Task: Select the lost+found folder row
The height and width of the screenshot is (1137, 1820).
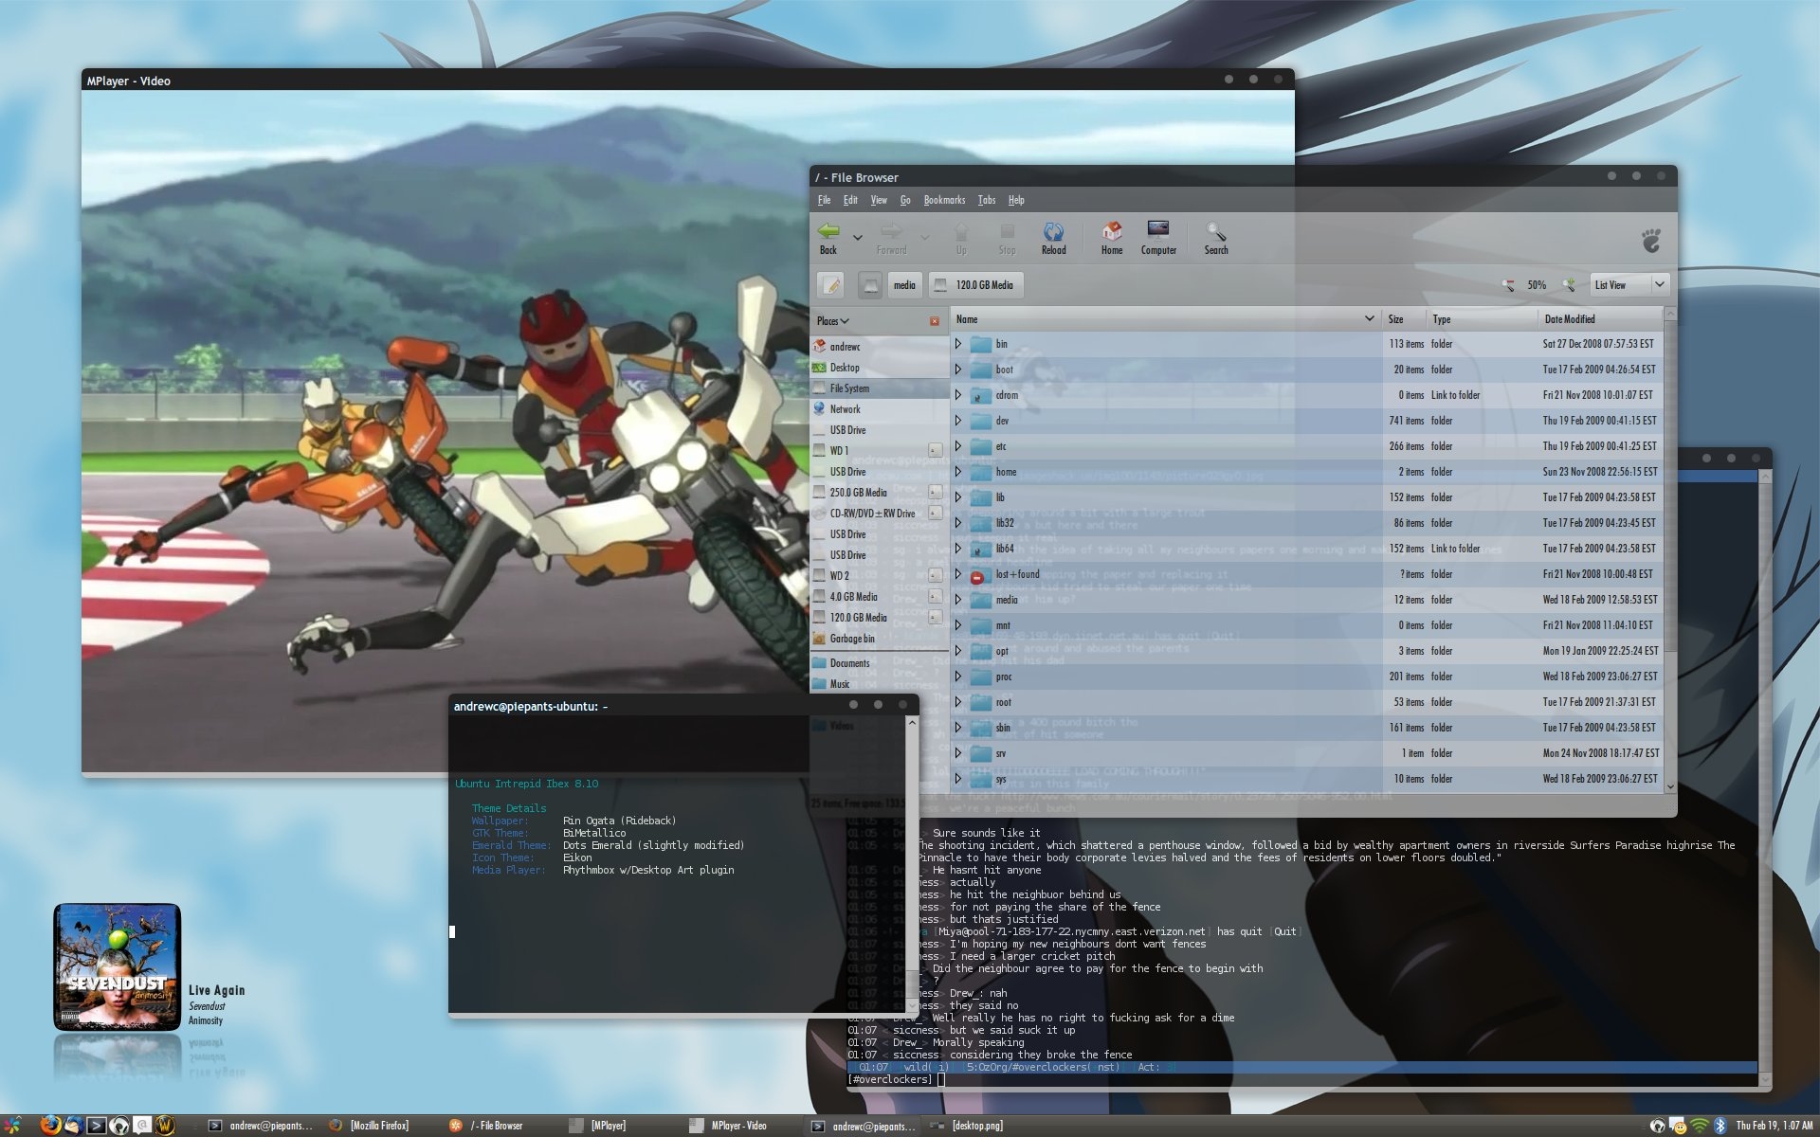Action: click(1307, 574)
